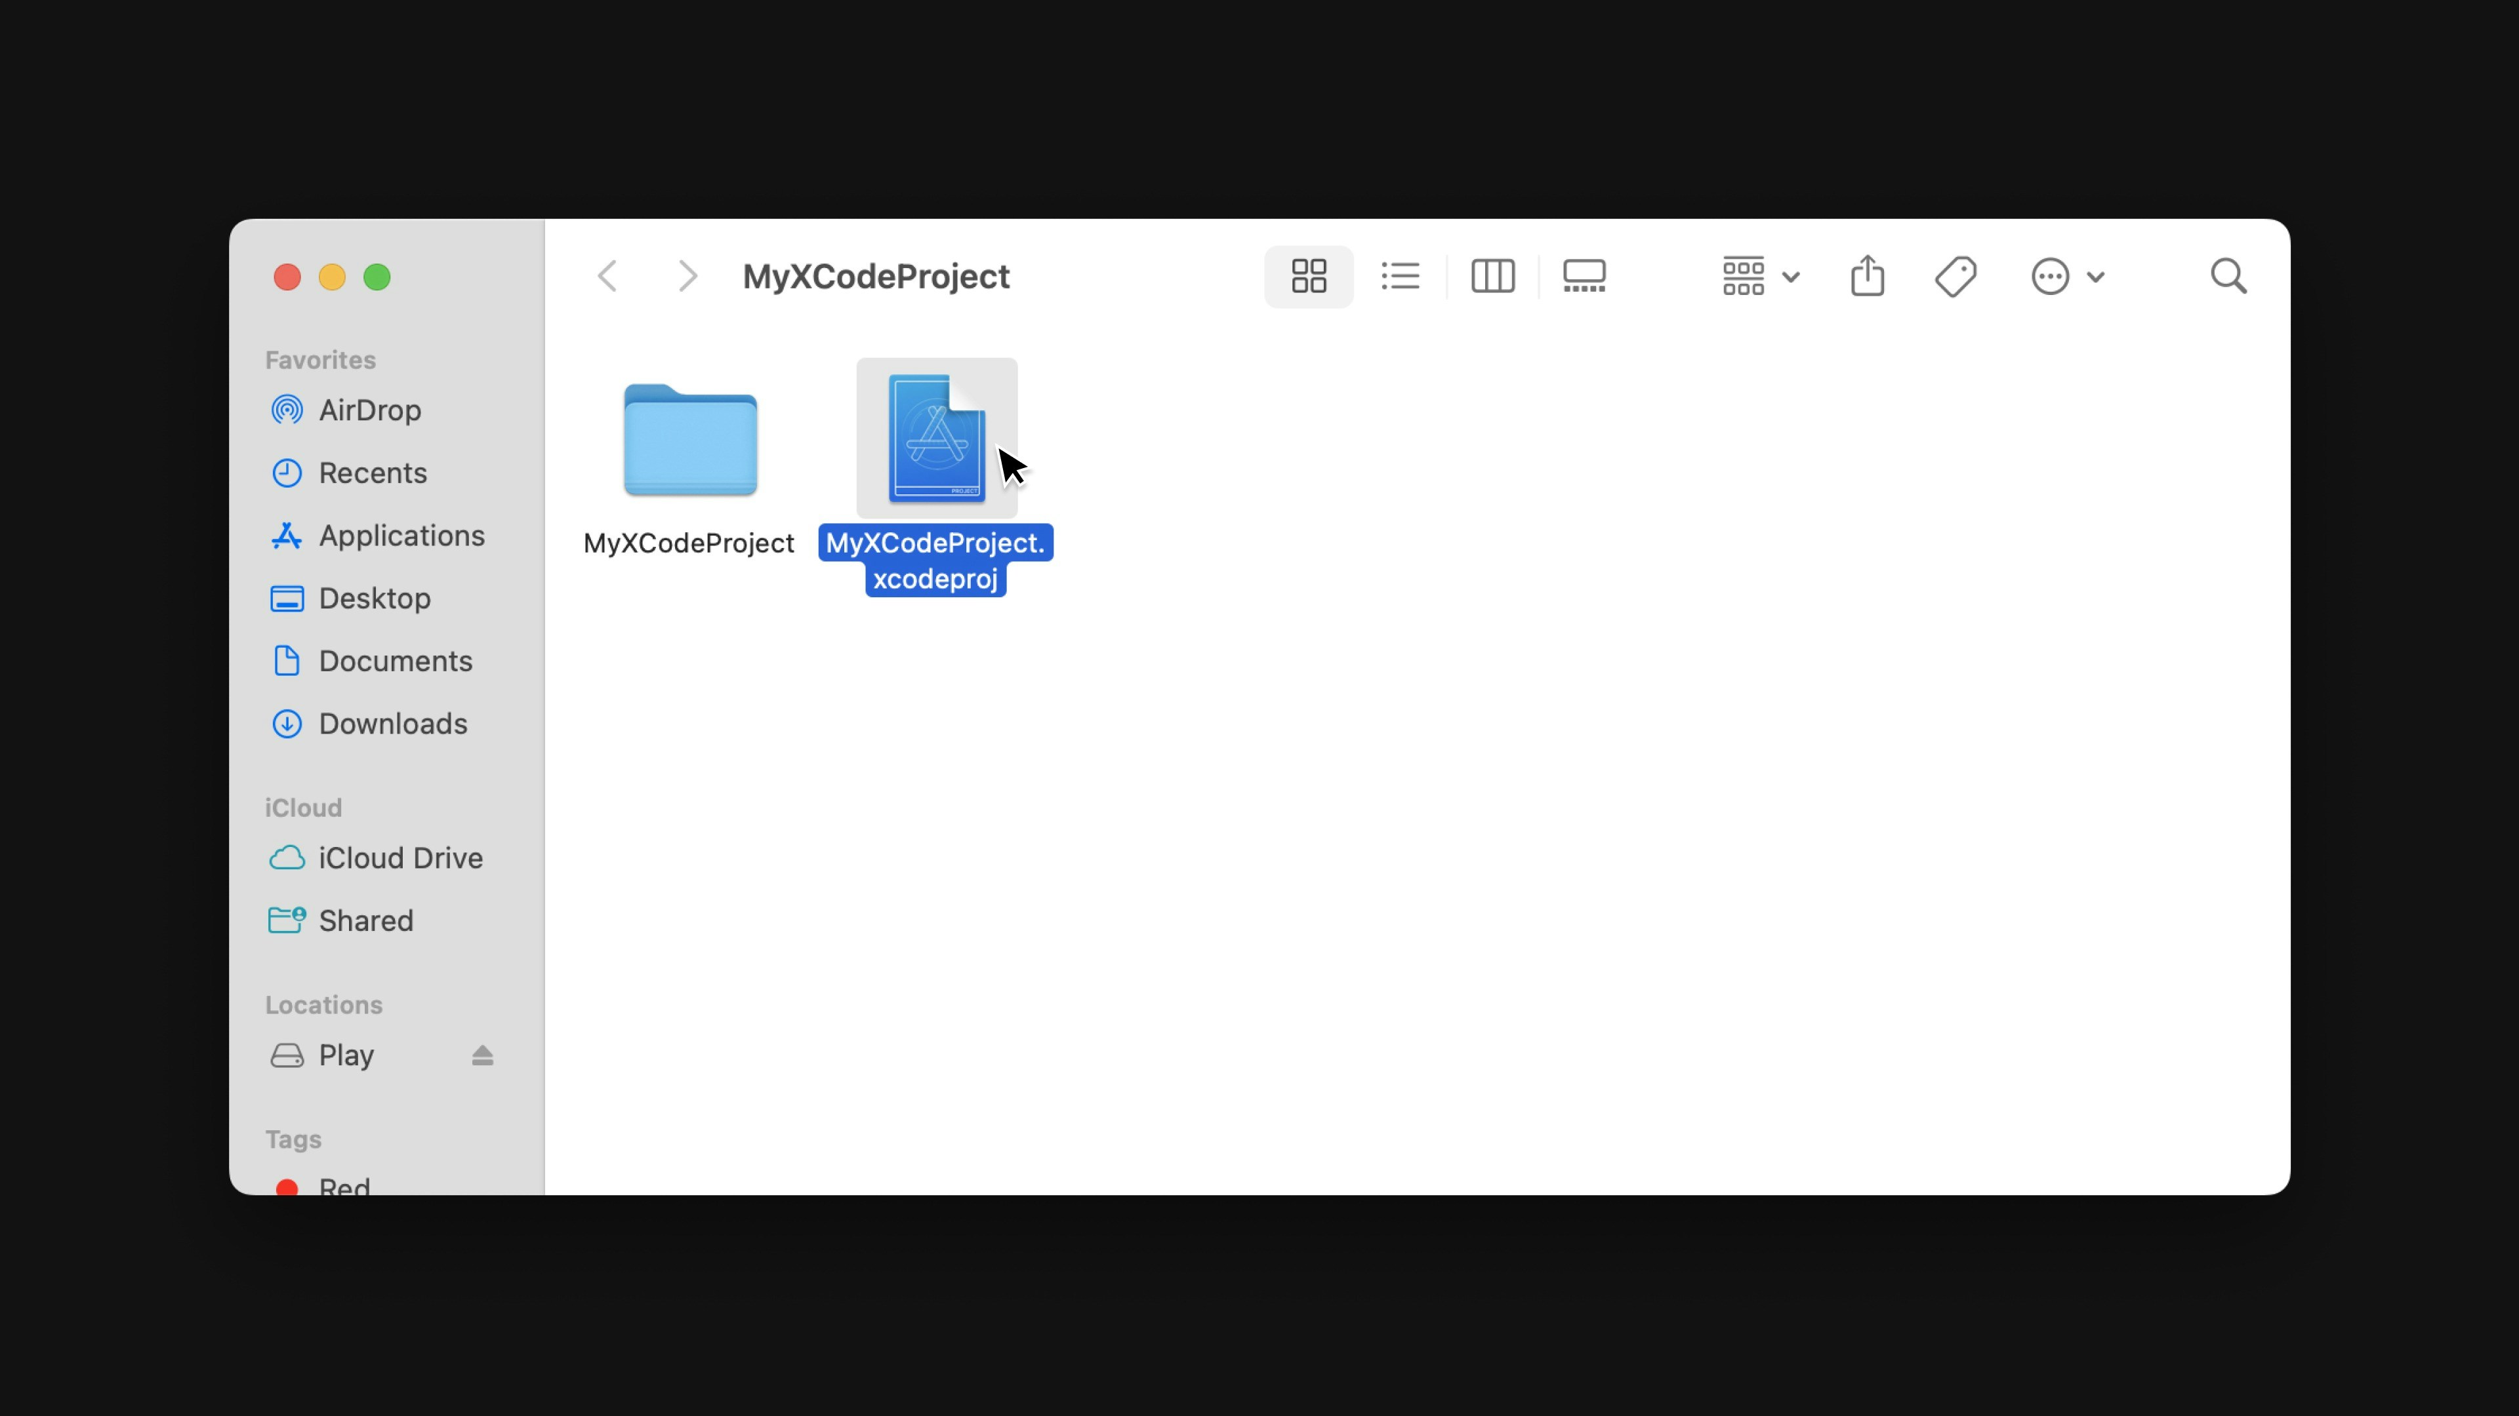Screen dimensions: 2519x1416
Task: Open Downloads in sidebar
Action: [392, 724]
